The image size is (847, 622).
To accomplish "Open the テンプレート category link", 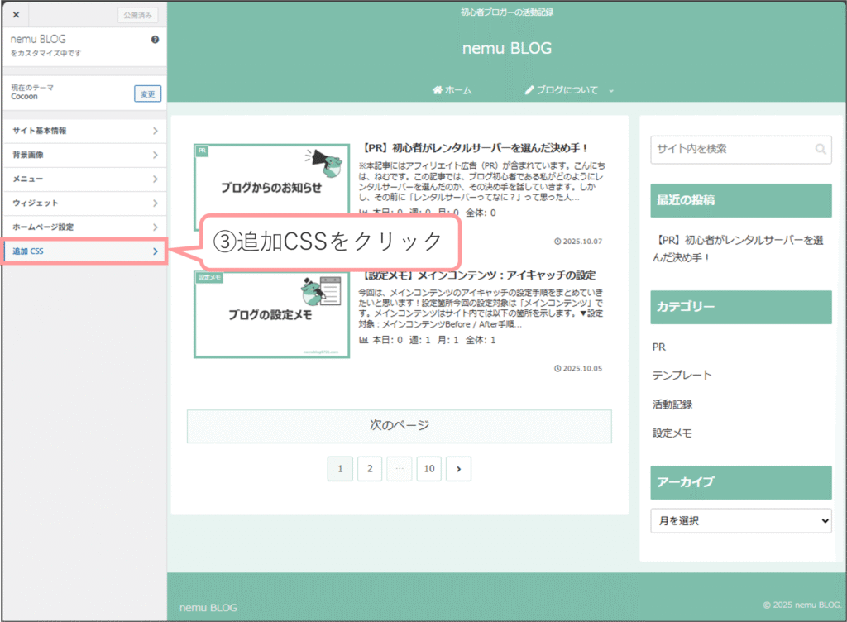I will 682,376.
